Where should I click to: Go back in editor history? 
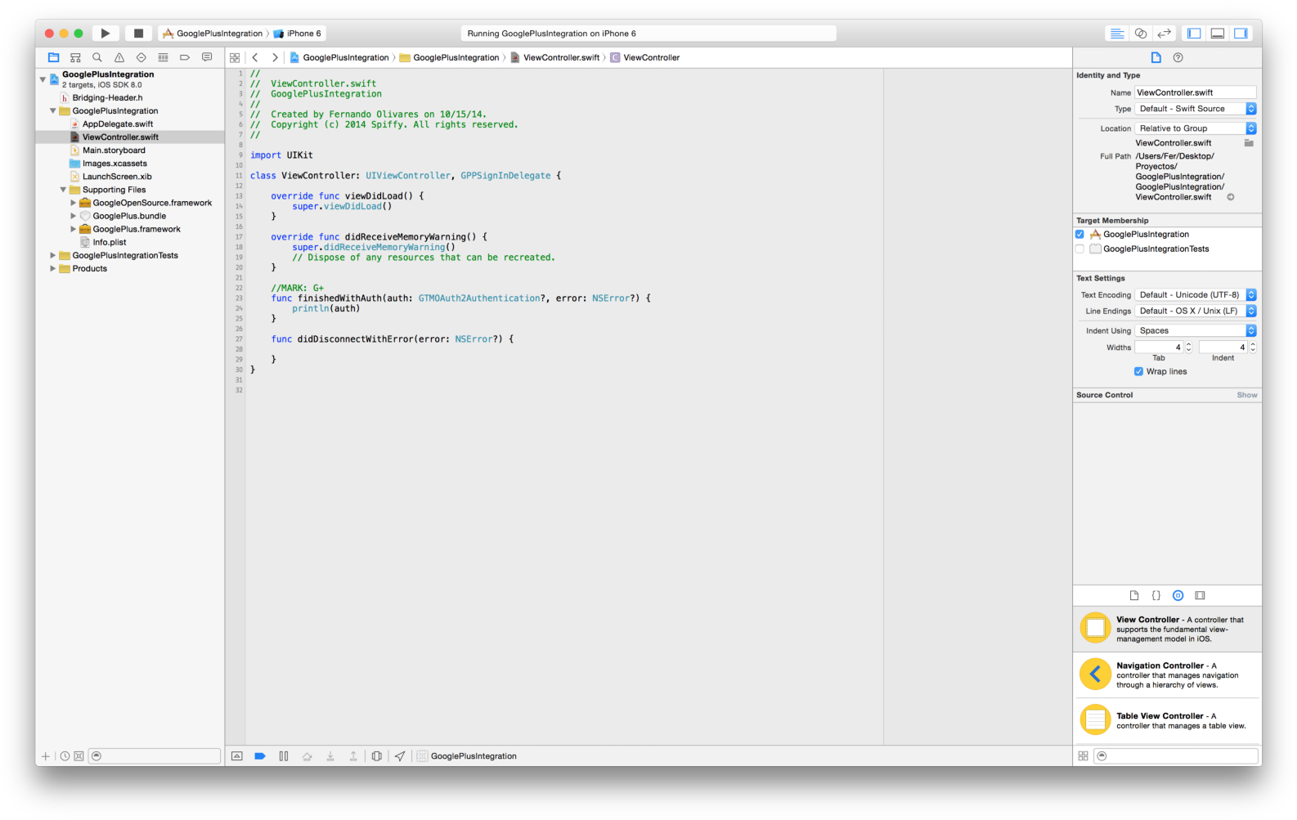(255, 57)
